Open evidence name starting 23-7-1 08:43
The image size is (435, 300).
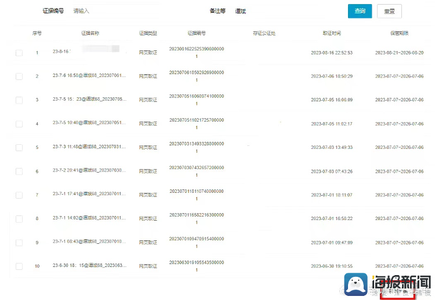(x=89, y=242)
